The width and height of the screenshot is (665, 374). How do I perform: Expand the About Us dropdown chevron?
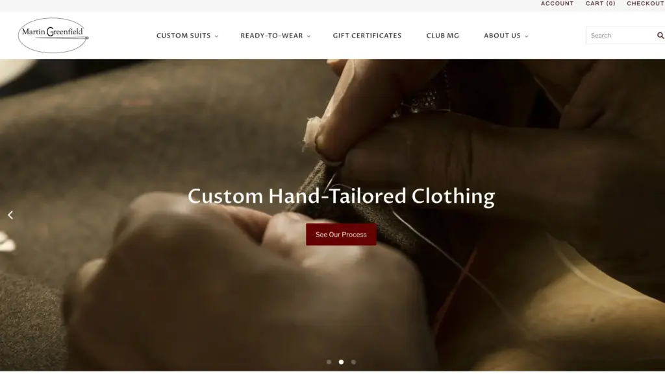pos(526,36)
